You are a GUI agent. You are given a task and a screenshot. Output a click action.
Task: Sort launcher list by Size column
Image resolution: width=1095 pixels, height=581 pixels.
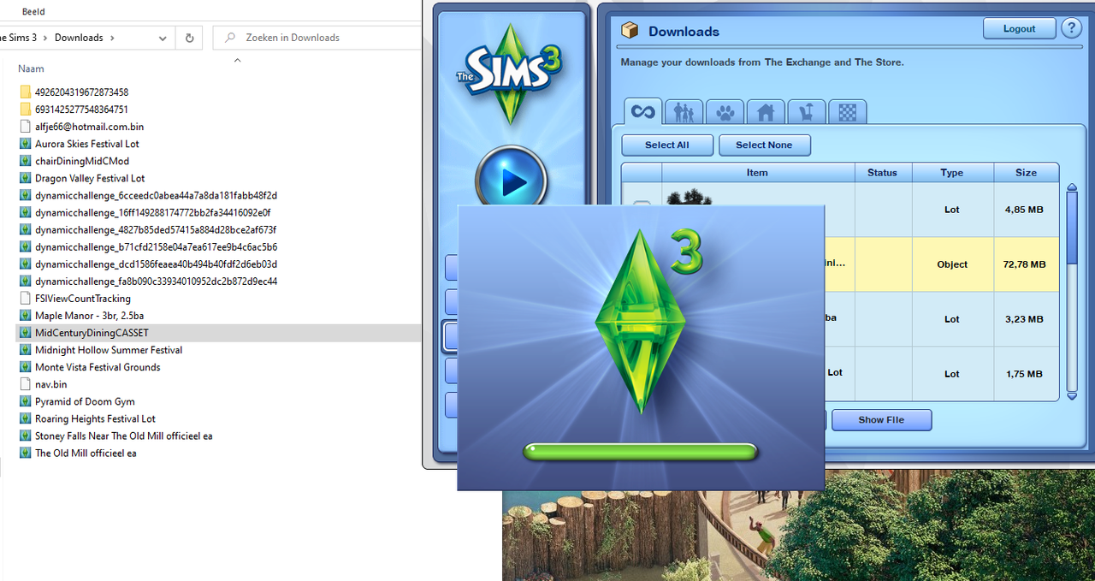pyautogui.click(x=1026, y=173)
